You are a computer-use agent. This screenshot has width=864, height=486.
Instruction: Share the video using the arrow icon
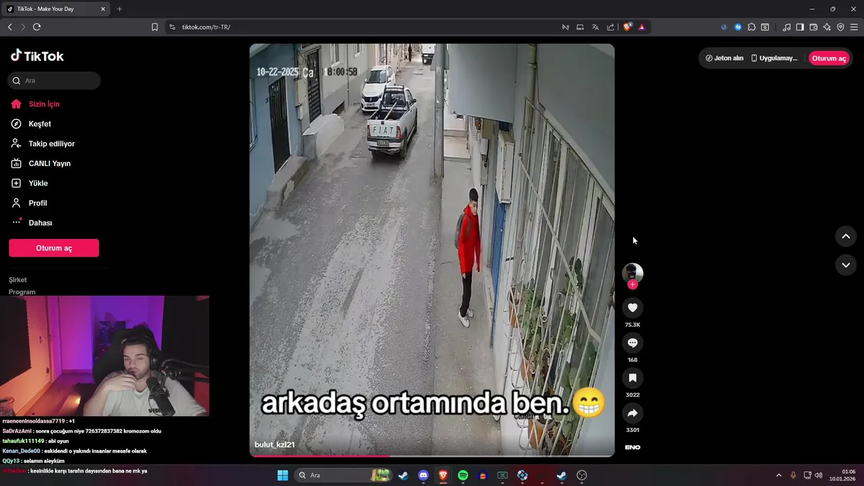[x=632, y=413]
